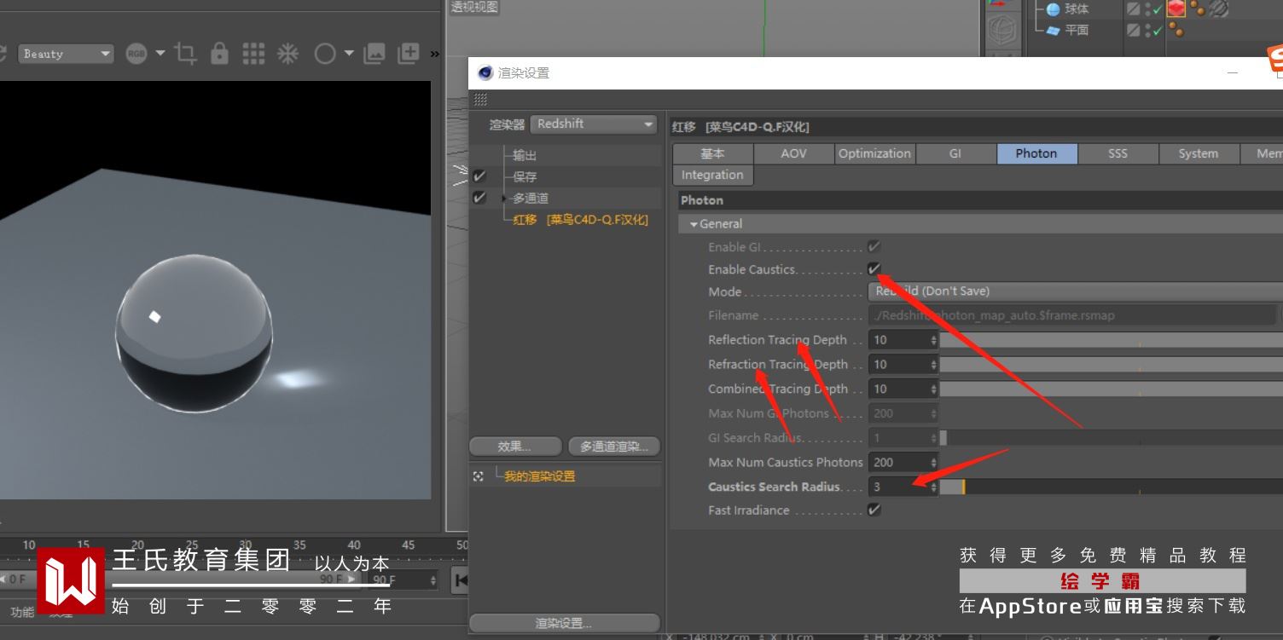Click the Reflection Tracing Depth slider
Viewport: 1283px width, 640px height.
click(x=1111, y=340)
